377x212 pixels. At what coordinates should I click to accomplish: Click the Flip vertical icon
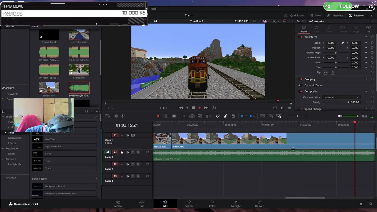pos(333,72)
